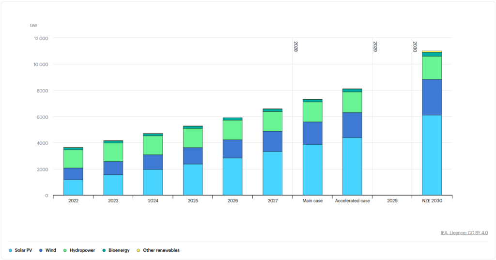The image size is (496, 260).
Task: Select the Accelerated case Solar PV segment
Action: tap(352, 166)
